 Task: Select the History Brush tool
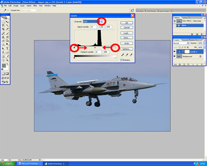tap(7, 37)
